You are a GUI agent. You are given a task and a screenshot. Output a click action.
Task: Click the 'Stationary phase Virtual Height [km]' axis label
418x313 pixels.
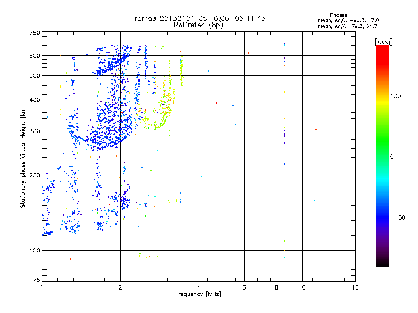click(22, 157)
